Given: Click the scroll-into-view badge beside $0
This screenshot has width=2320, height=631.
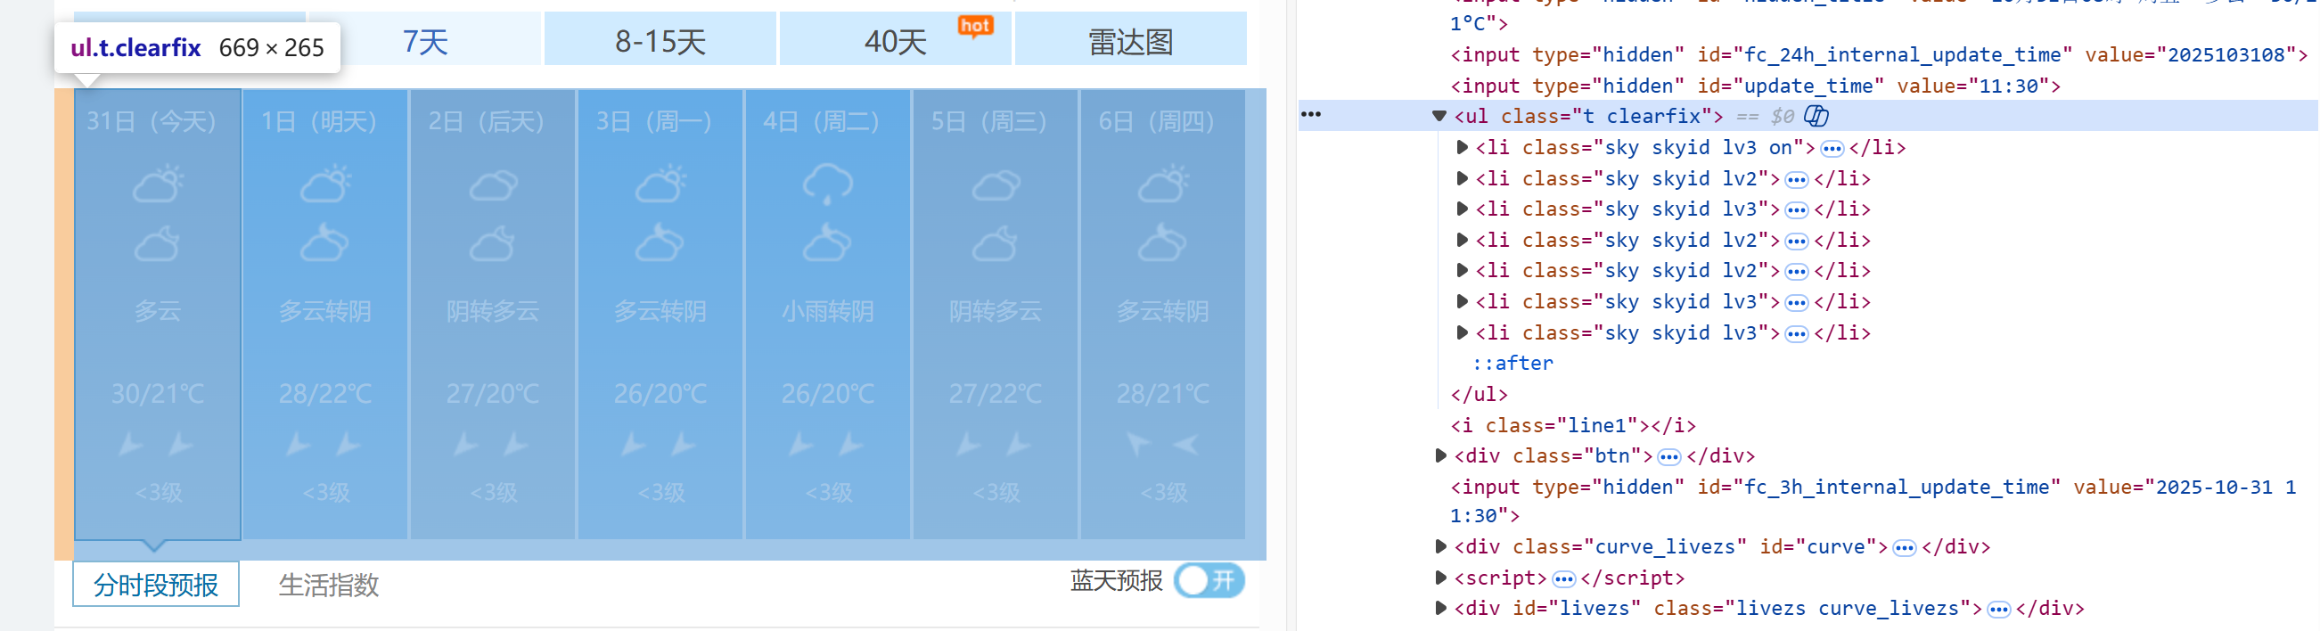Looking at the screenshot, I should click(x=1816, y=116).
